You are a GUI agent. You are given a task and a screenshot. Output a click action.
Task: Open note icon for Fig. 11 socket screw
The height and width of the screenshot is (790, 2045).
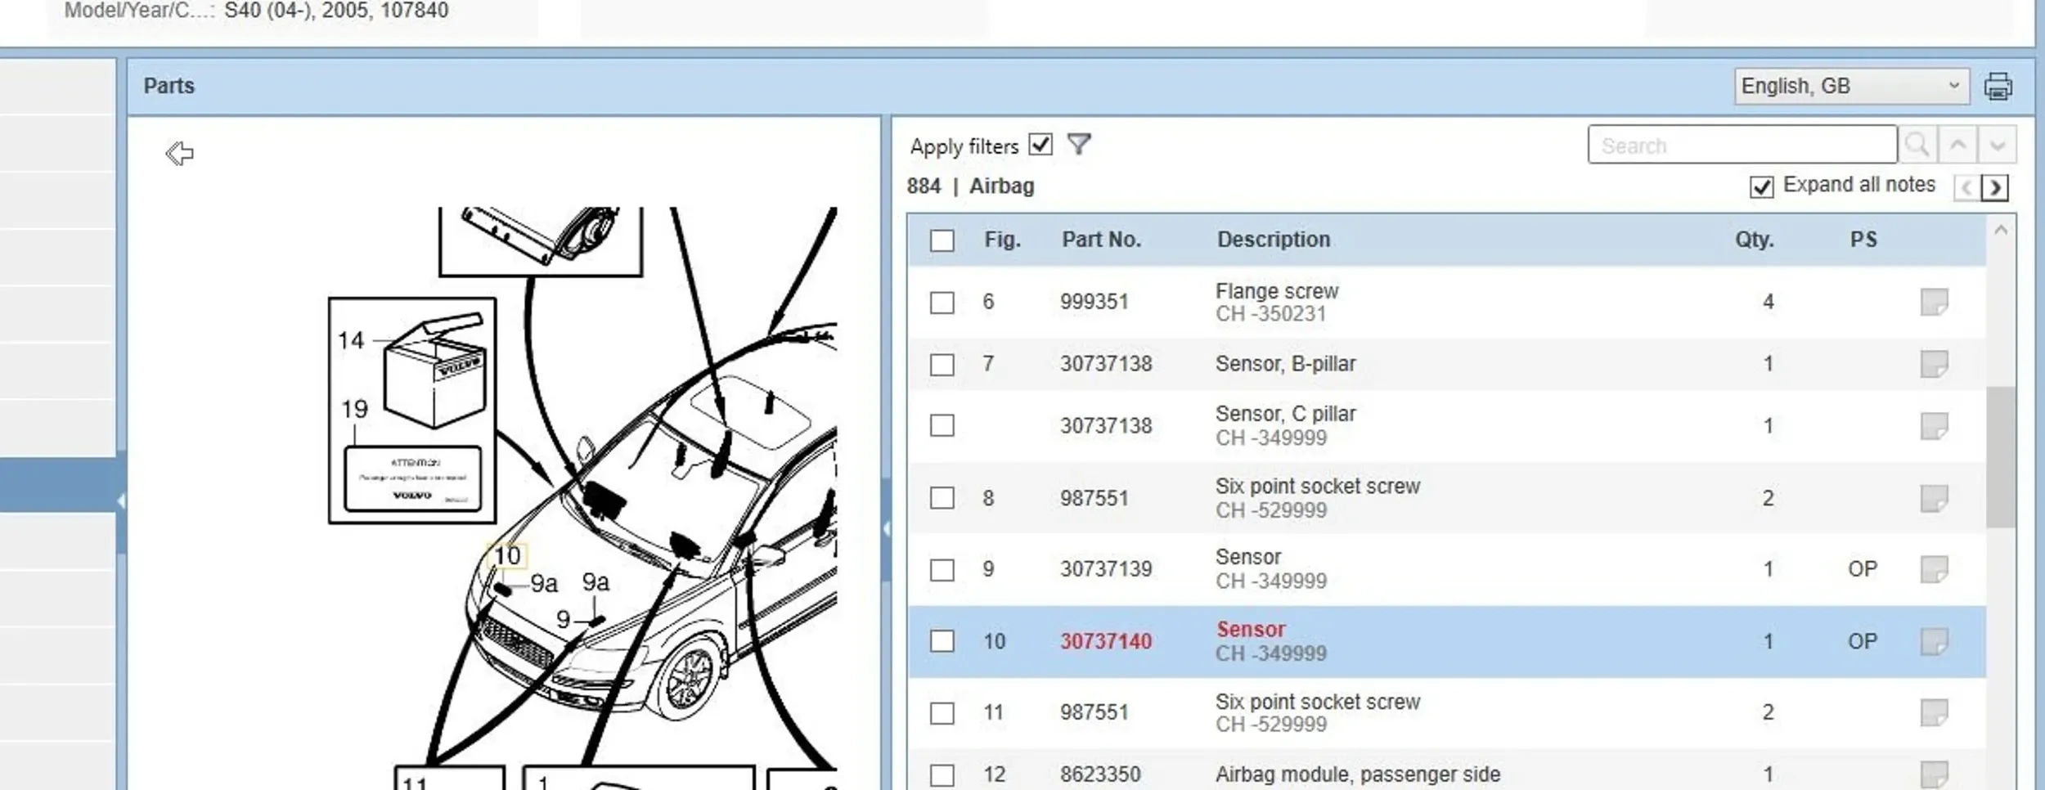click(x=1934, y=712)
